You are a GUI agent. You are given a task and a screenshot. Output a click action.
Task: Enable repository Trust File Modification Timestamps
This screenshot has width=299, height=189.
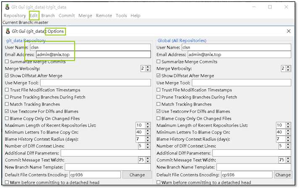[7, 90]
